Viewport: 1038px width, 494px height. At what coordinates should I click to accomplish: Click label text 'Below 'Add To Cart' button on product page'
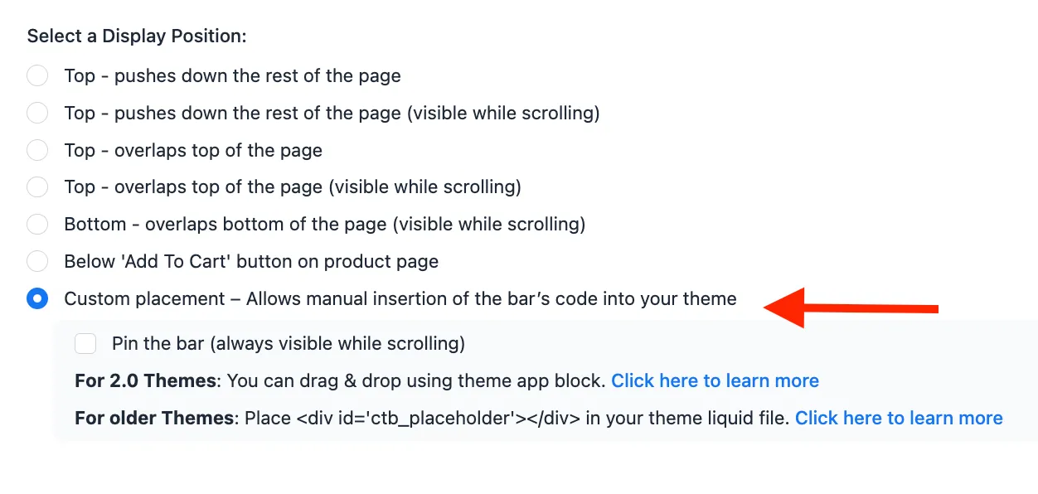click(251, 261)
